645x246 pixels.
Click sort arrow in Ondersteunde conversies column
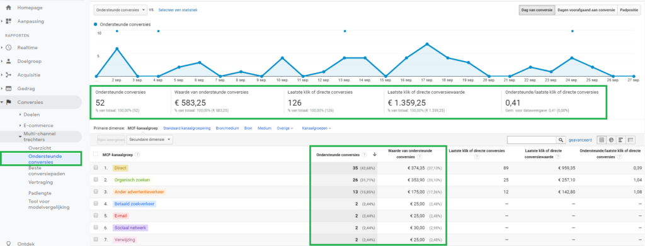click(x=374, y=154)
